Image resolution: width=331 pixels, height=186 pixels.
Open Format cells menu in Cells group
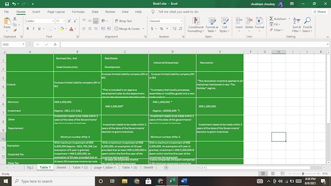click(x=259, y=25)
